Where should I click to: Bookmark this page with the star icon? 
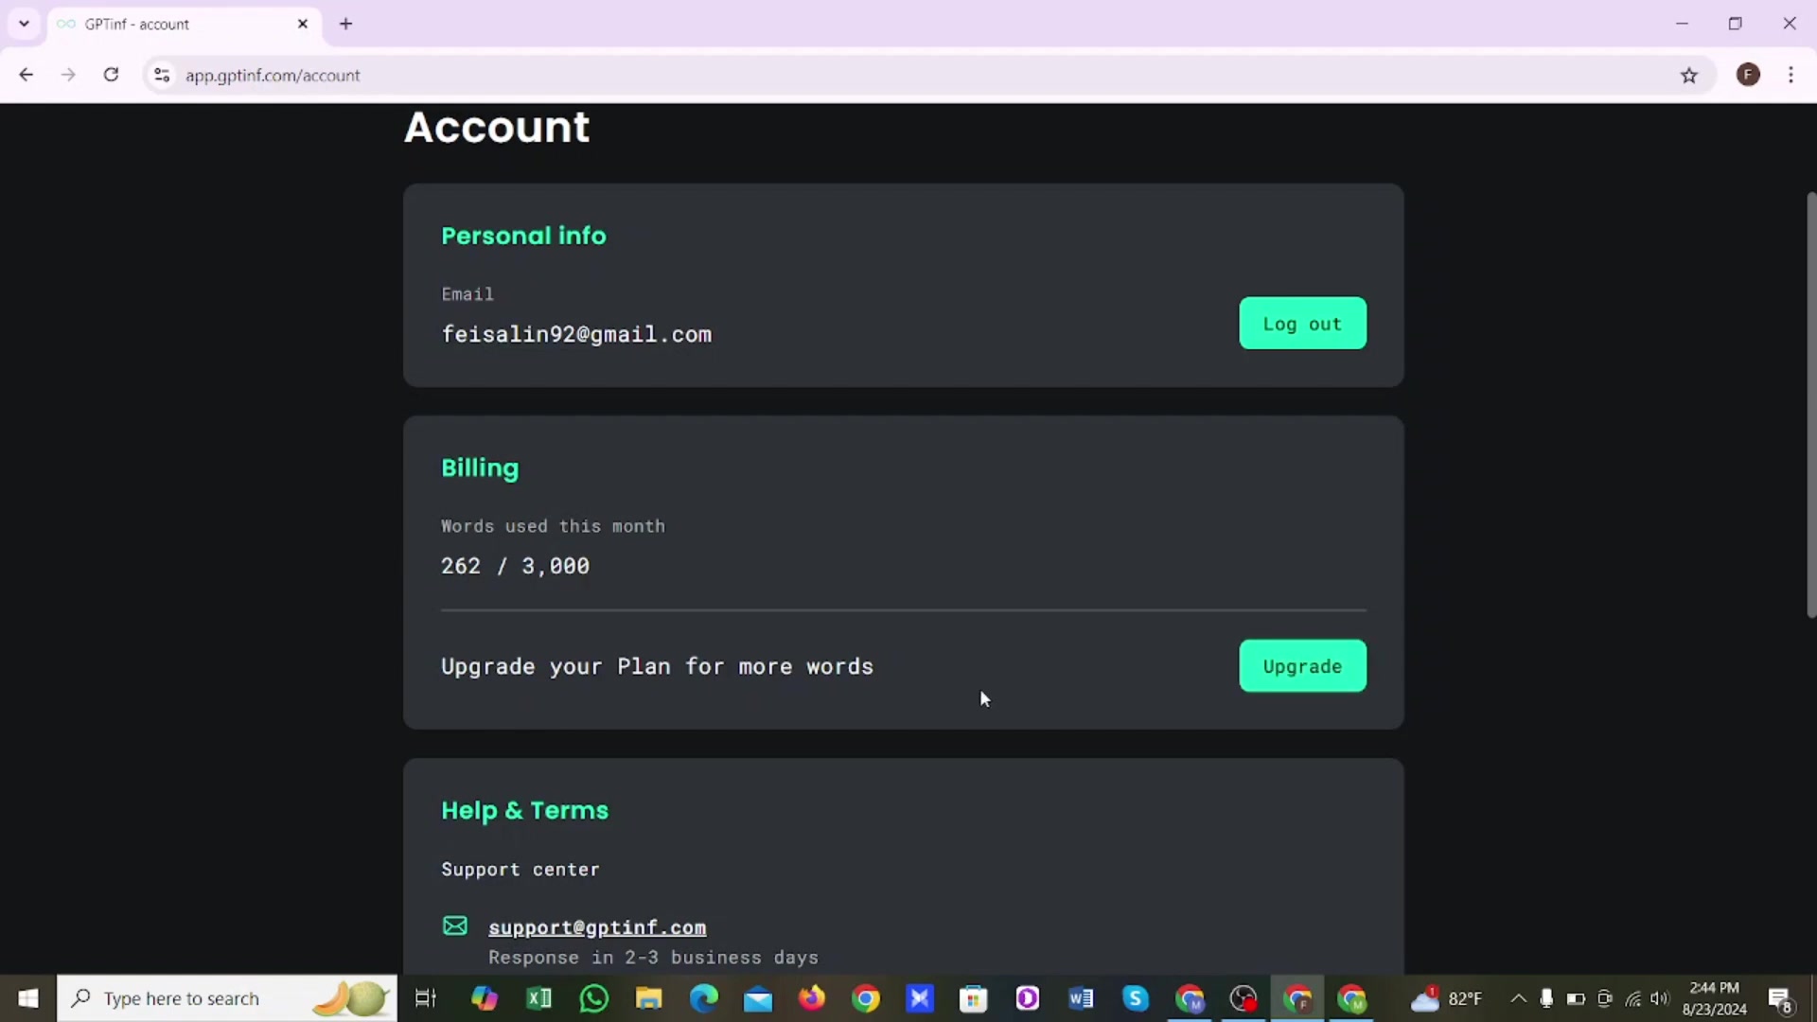[x=1689, y=76]
